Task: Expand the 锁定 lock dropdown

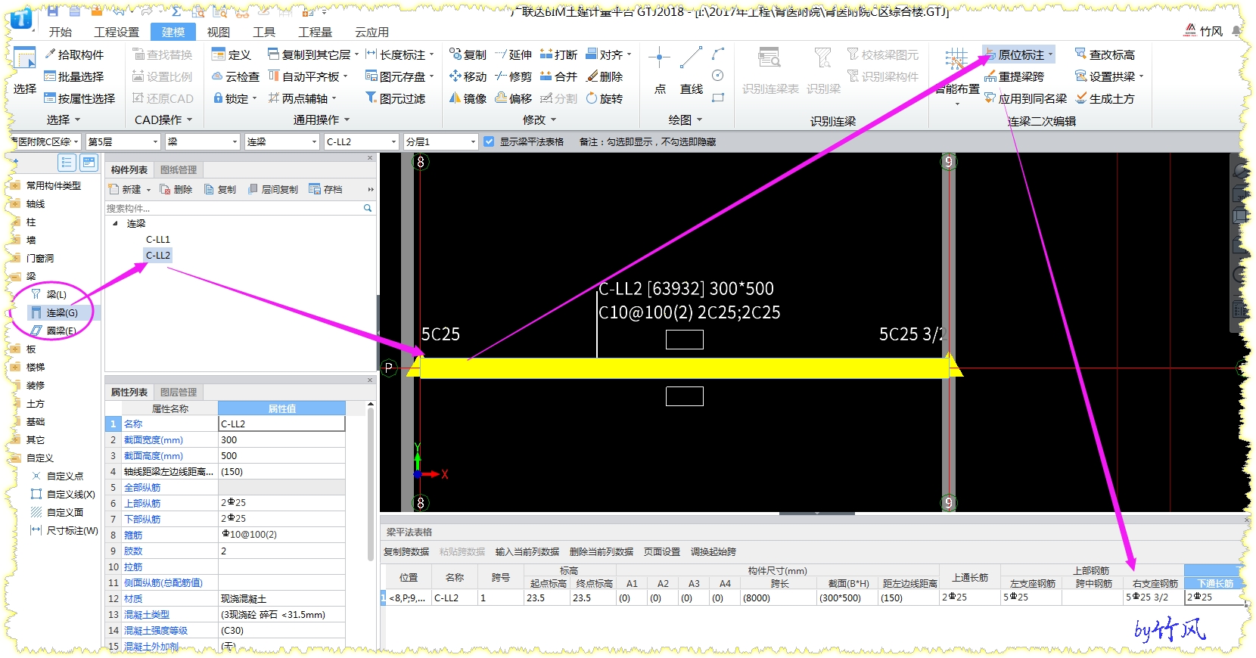Action: pos(254,98)
